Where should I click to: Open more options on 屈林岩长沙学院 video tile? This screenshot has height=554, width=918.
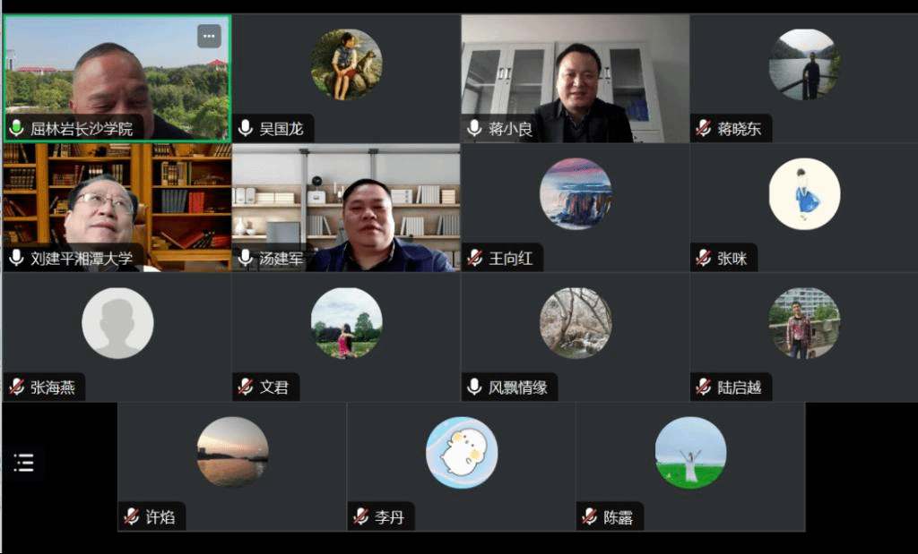(x=209, y=37)
